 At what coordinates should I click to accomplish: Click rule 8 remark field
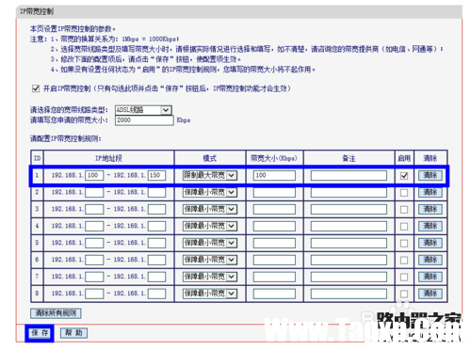[349, 294]
